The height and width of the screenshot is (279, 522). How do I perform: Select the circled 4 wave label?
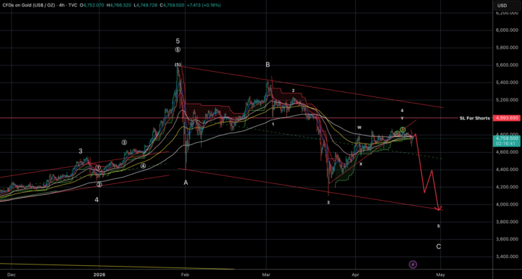point(143,166)
